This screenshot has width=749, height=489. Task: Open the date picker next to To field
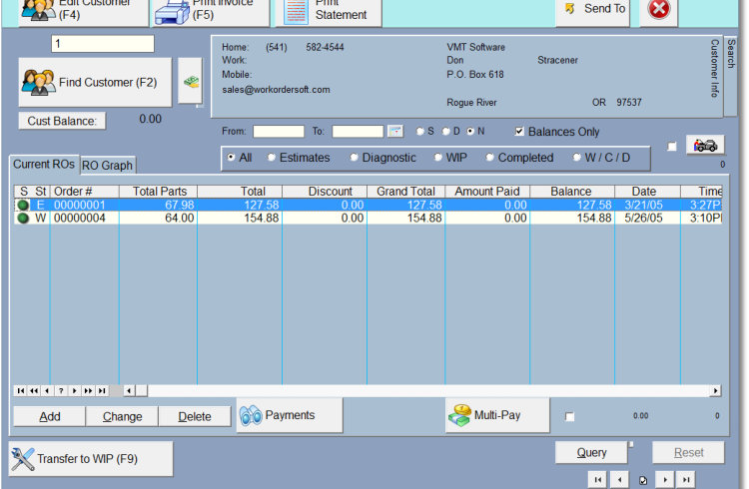tap(394, 131)
